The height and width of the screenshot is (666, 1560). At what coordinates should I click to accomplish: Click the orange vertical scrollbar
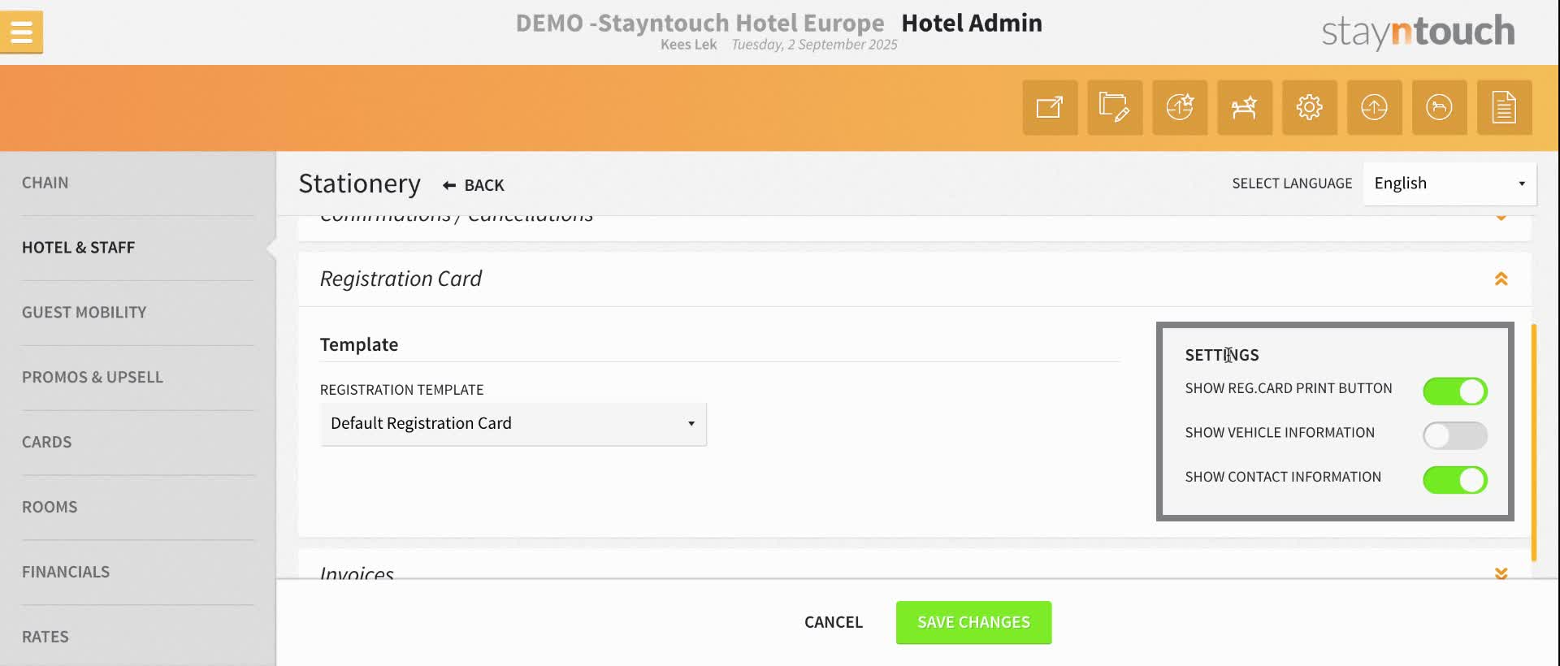coord(1533,443)
